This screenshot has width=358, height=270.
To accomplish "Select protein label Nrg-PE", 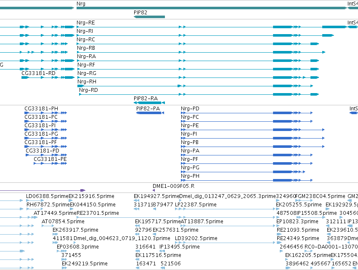I will (190, 126).
